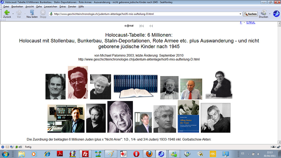Open the Datei menu
Image resolution: width=281 pixels, height=158 pixels.
click(6, 7)
